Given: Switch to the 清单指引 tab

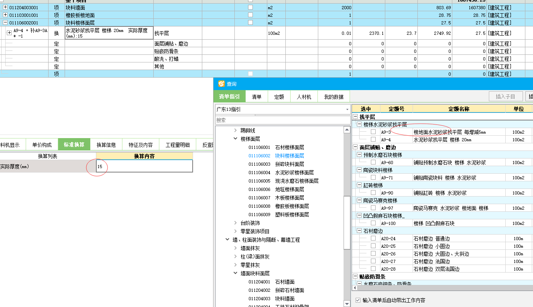Looking at the screenshot, I should 230,96.
